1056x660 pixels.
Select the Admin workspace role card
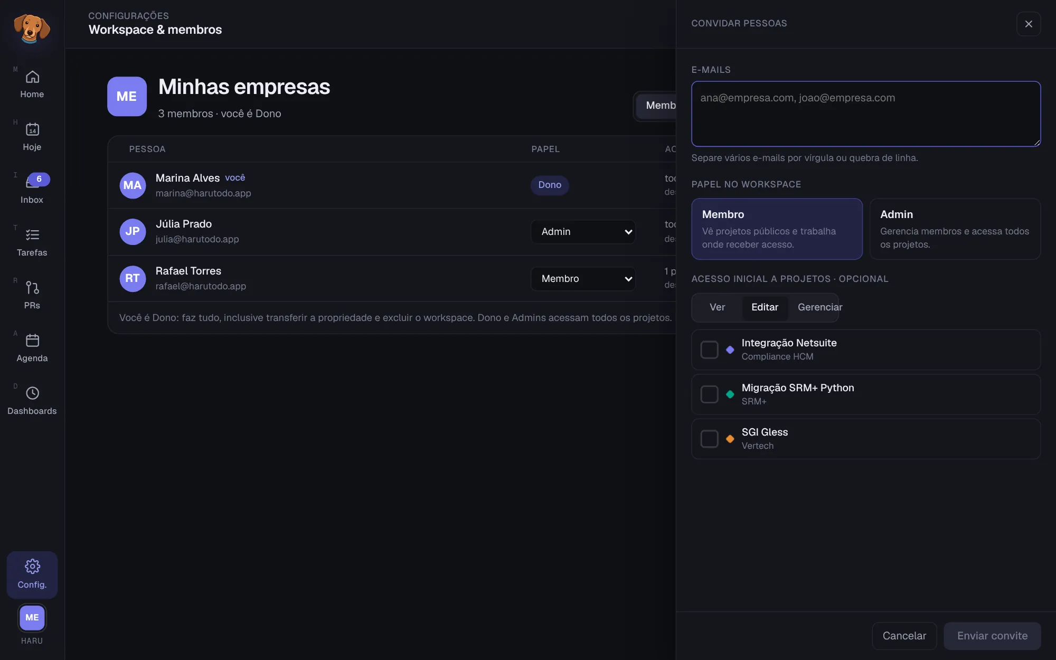coord(955,229)
